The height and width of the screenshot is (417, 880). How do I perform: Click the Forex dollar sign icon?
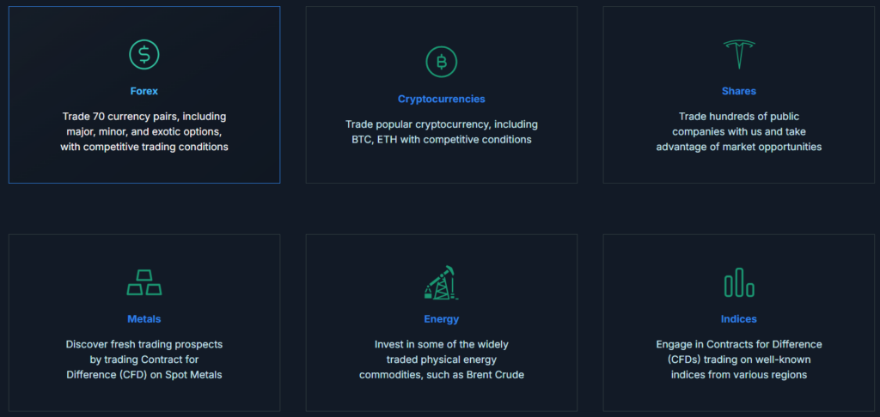[144, 54]
